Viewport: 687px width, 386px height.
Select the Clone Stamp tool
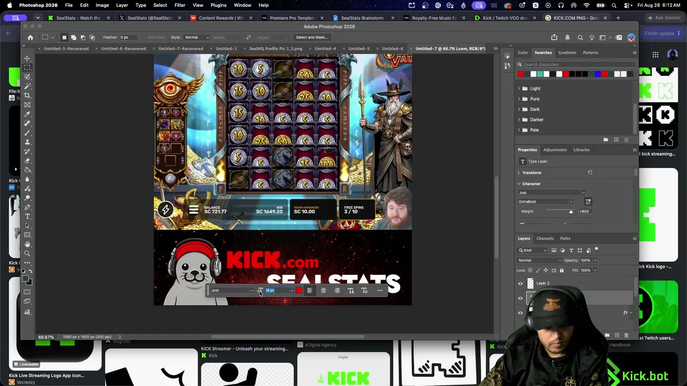click(x=27, y=142)
